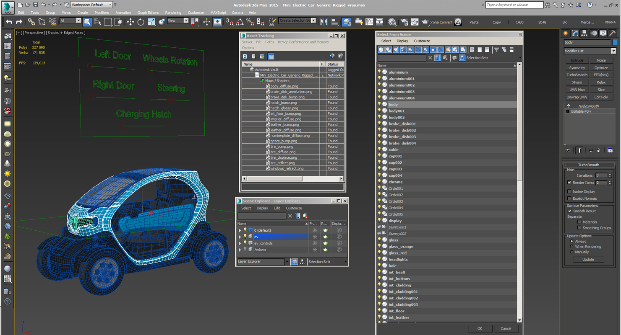621x335 pixels.
Task: Select the Manually update option
Action: click(x=571, y=252)
